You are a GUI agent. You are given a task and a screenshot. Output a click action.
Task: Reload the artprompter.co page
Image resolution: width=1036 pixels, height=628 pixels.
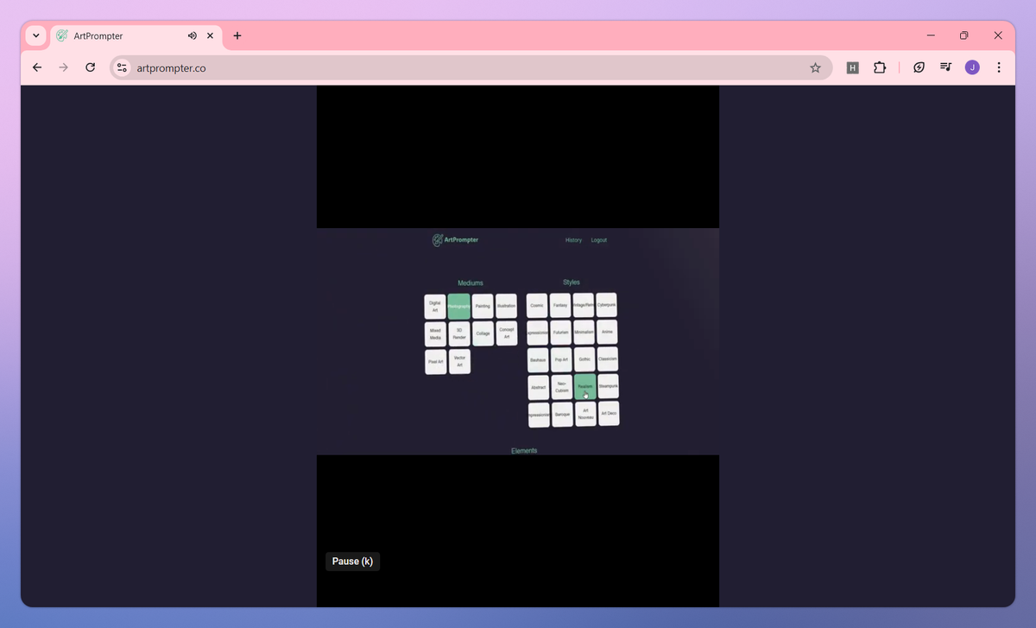coord(90,67)
